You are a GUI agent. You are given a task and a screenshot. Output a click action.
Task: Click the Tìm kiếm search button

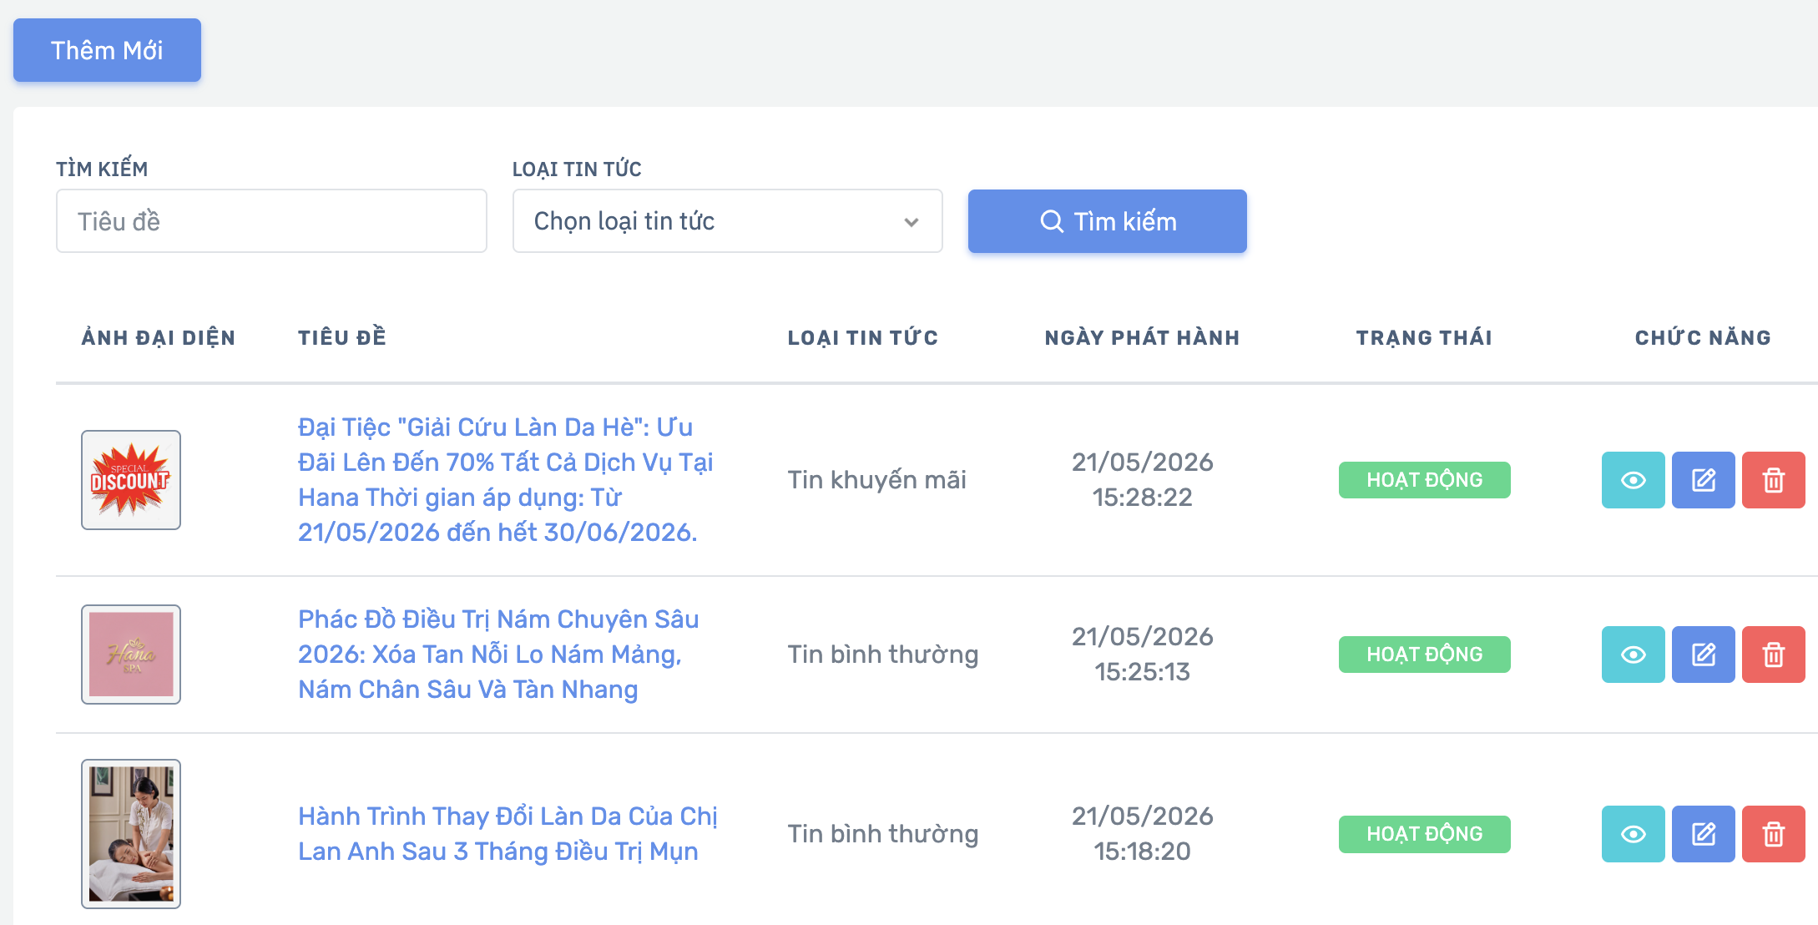[x=1107, y=221]
